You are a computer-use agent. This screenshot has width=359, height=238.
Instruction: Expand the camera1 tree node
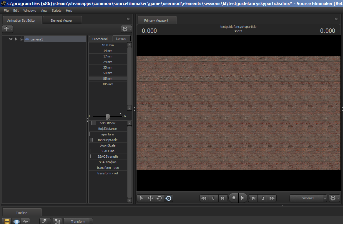tap(21, 39)
